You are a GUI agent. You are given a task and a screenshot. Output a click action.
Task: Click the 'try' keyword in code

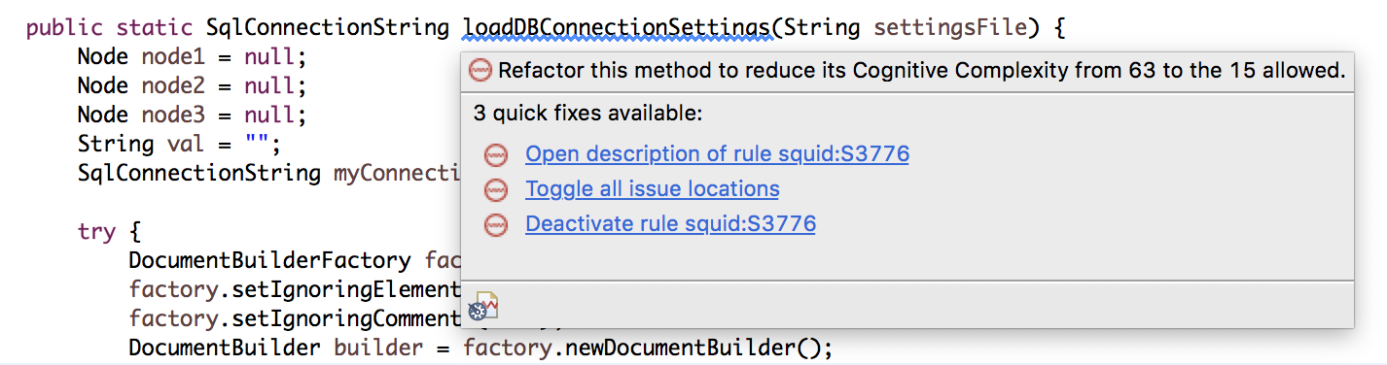tap(97, 232)
